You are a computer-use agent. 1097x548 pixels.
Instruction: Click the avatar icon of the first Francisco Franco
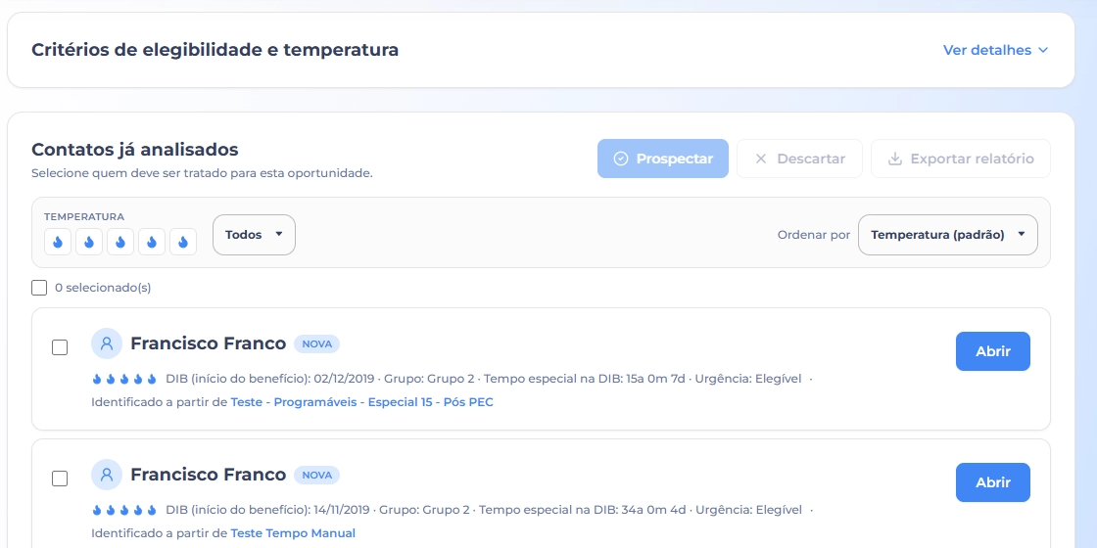coord(107,343)
